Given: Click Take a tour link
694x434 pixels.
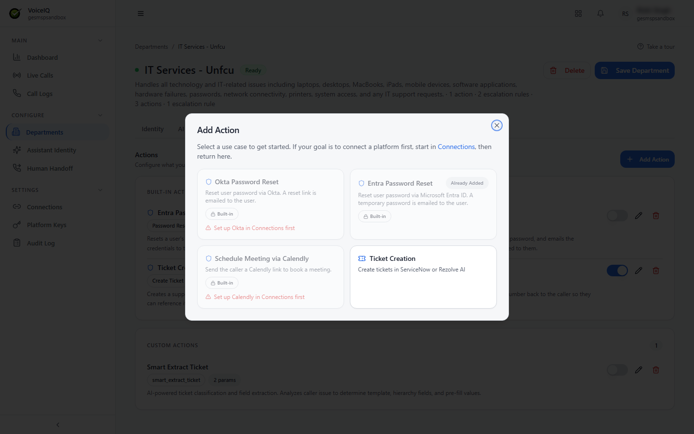Looking at the screenshot, I should click(x=656, y=47).
